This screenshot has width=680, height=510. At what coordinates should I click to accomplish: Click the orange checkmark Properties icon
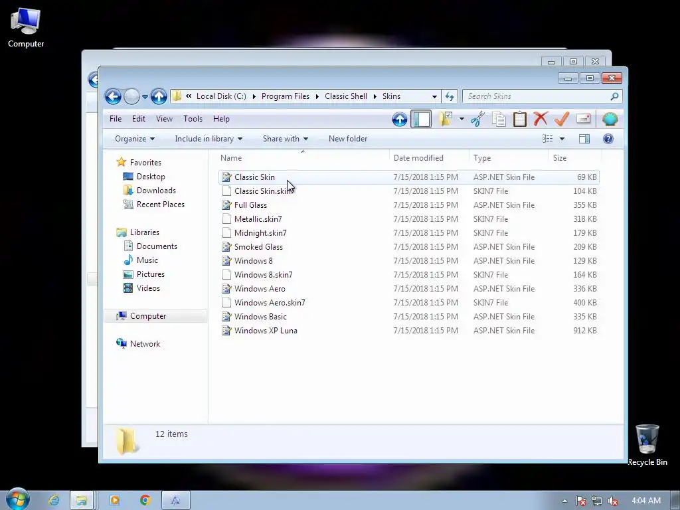coord(562,119)
